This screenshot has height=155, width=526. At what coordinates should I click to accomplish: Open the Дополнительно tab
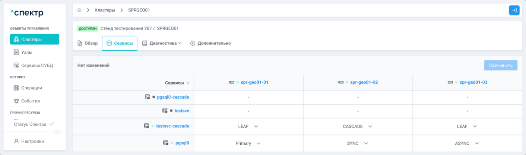click(210, 43)
